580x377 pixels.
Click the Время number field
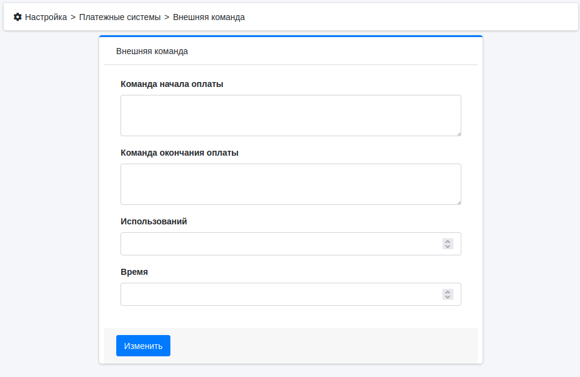pos(280,294)
